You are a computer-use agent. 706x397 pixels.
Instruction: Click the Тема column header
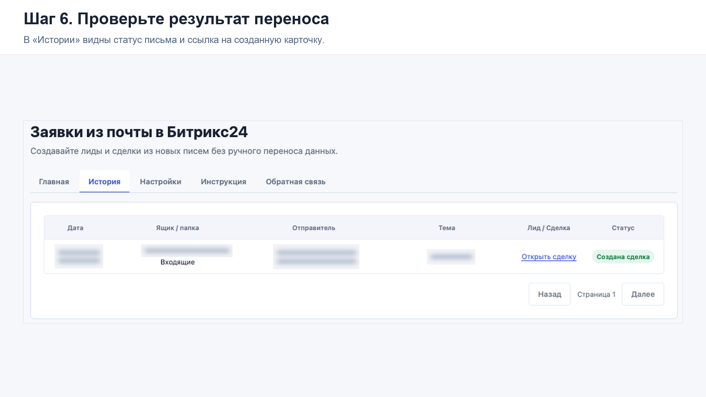tap(447, 228)
